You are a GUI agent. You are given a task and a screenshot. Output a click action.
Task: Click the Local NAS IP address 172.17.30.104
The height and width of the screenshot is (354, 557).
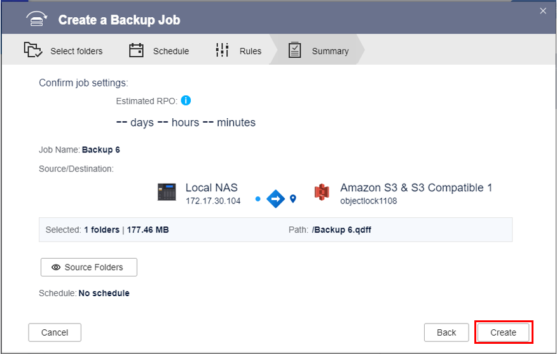click(x=213, y=201)
